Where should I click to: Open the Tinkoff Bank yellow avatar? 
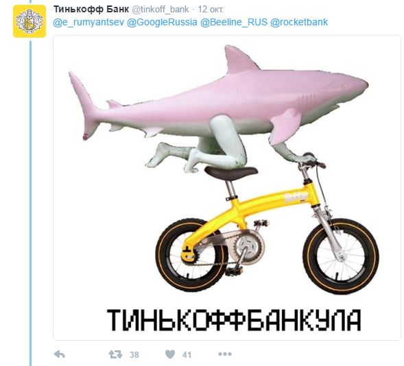click(x=29, y=21)
